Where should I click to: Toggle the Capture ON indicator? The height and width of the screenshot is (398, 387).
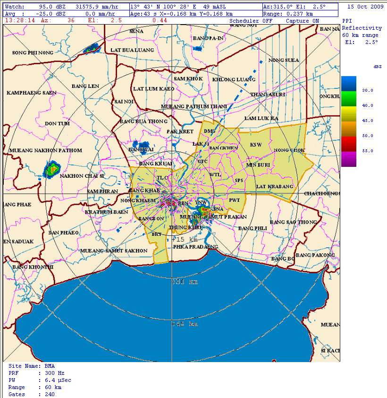[302, 21]
